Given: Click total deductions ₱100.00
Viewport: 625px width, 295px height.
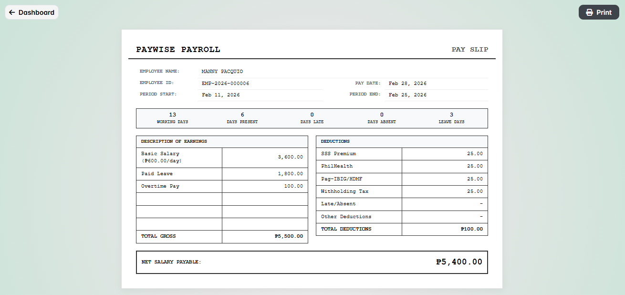Looking at the screenshot, I should [x=471, y=229].
